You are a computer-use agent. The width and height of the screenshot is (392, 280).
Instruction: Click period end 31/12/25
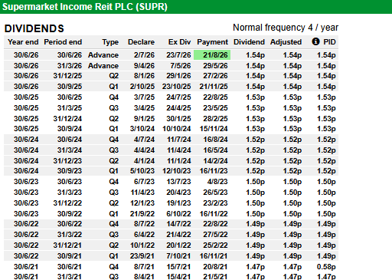pos(67,76)
